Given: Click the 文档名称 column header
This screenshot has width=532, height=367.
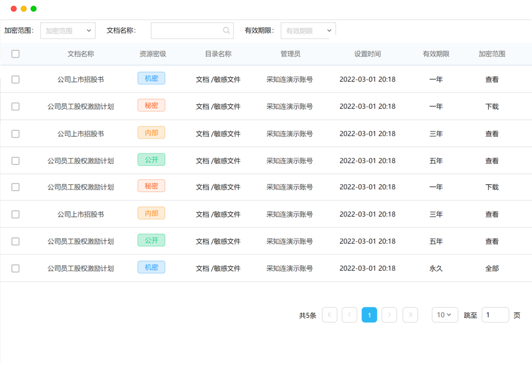Looking at the screenshot, I should [x=81, y=54].
